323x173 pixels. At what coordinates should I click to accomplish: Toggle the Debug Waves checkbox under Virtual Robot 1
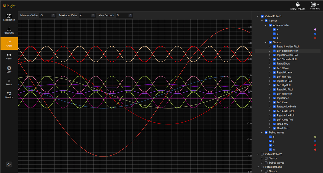pos(266,132)
